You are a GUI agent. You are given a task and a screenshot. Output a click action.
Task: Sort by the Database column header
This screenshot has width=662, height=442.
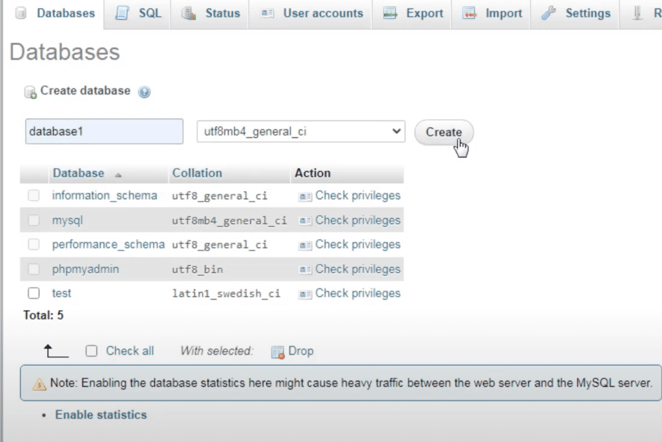tap(79, 173)
